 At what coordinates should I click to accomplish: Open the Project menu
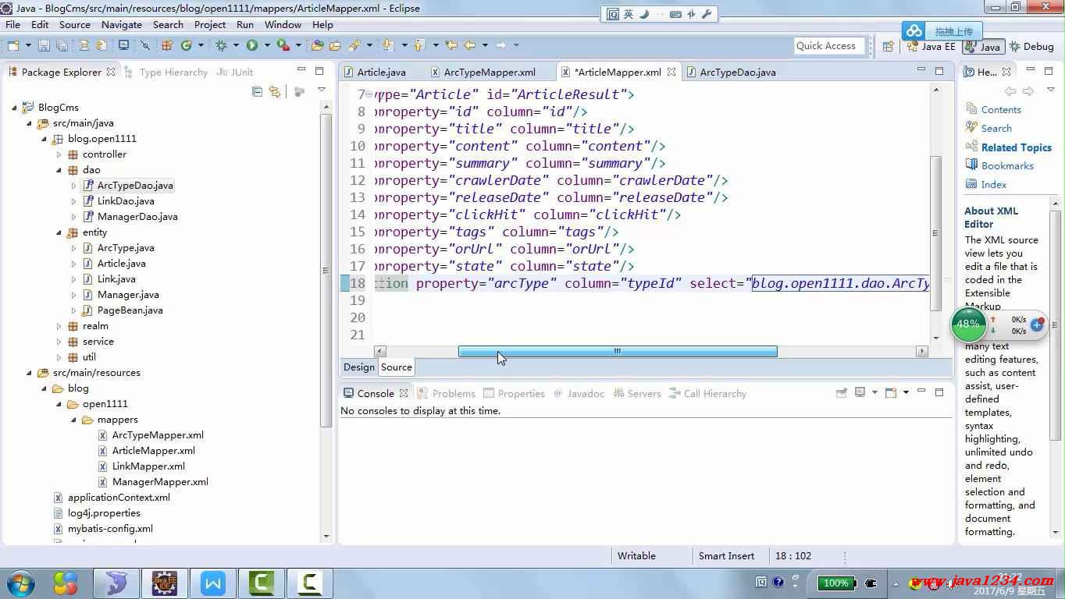point(210,24)
